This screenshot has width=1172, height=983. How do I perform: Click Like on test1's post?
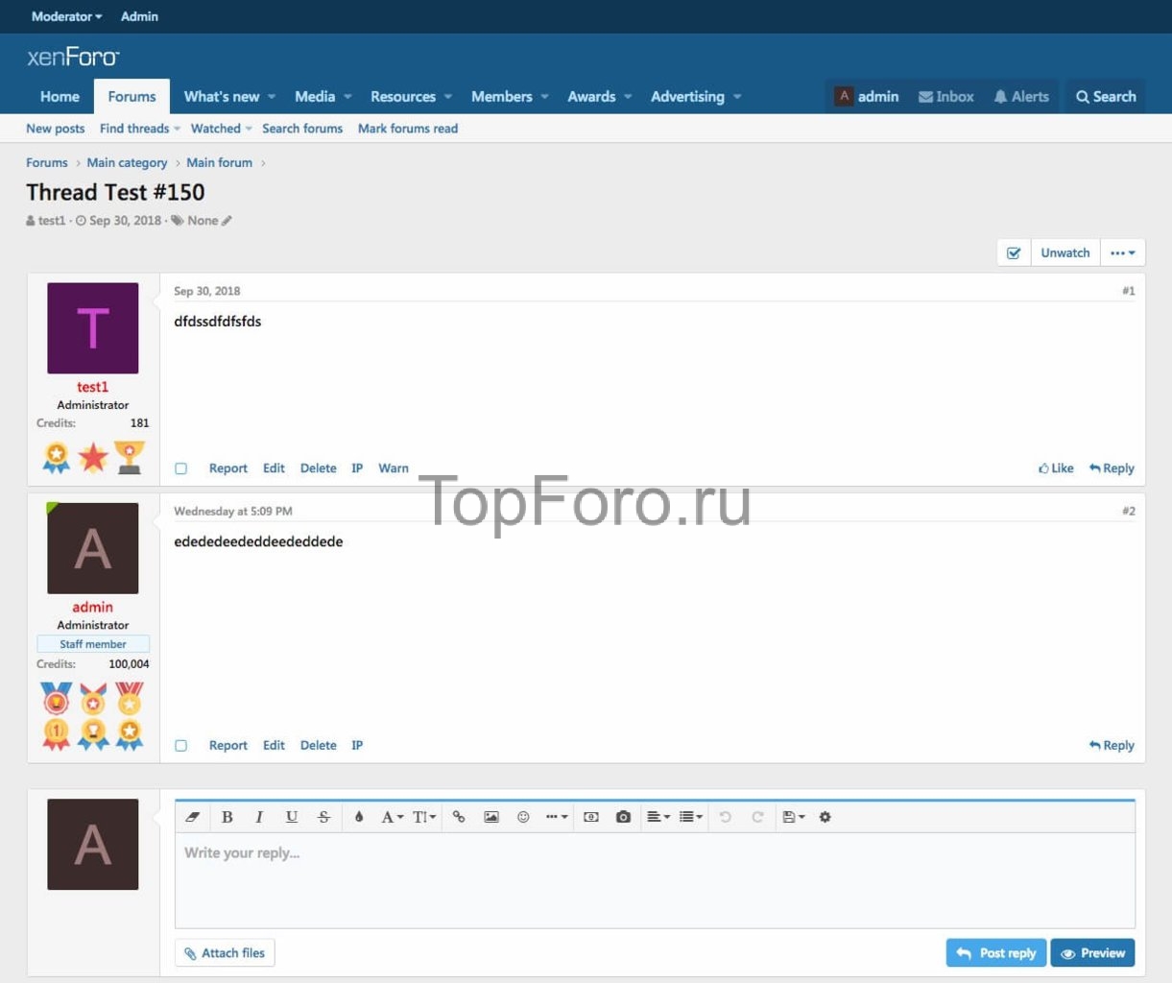point(1056,468)
